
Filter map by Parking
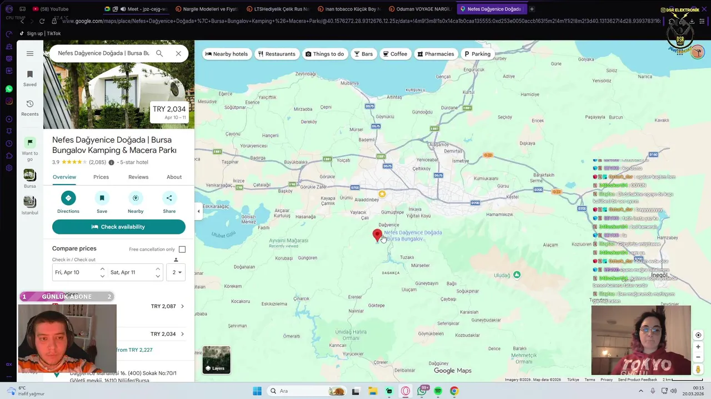[478, 54]
